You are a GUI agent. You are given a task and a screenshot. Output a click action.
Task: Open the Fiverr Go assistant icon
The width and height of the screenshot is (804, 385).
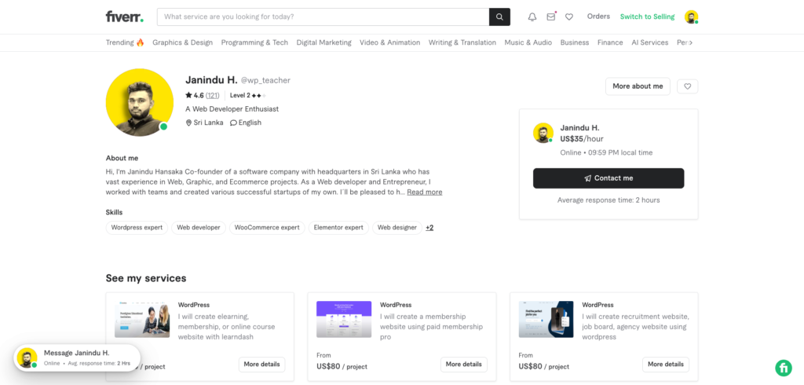click(783, 368)
